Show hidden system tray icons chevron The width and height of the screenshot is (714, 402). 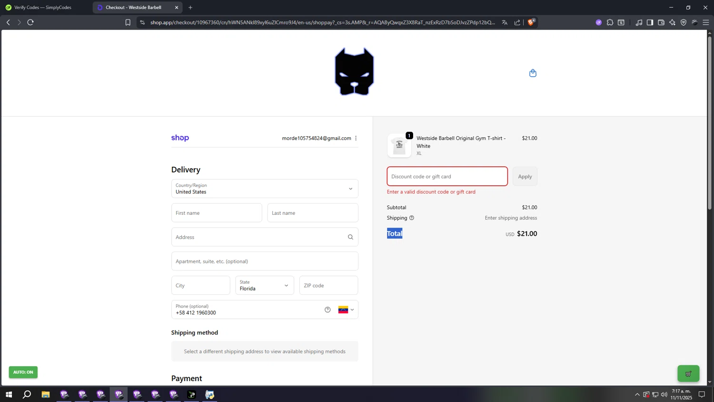(x=637, y=394)
